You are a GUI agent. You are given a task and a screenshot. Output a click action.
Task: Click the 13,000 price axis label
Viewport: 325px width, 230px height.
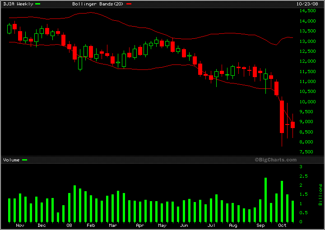[308, 41]
